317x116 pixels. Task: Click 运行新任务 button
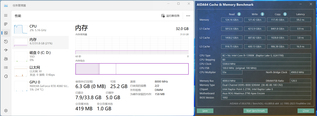tap(170, 16)
